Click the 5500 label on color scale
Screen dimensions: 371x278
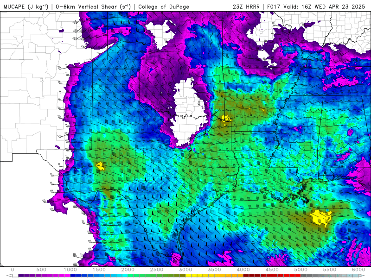click(330, 270)
